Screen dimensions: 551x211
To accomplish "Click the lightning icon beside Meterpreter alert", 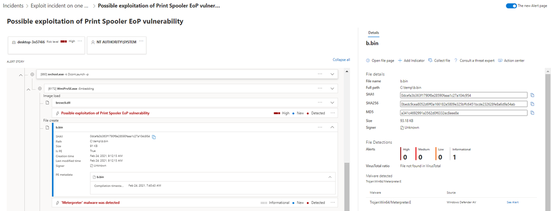I will point(57,203).
